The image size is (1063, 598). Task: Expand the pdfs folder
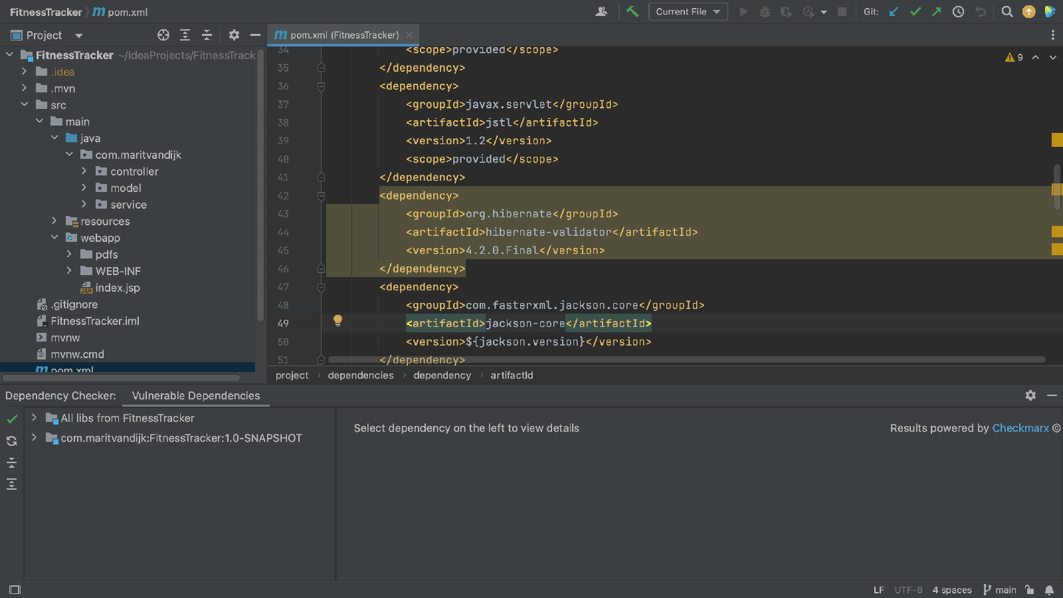click(69, 254)
